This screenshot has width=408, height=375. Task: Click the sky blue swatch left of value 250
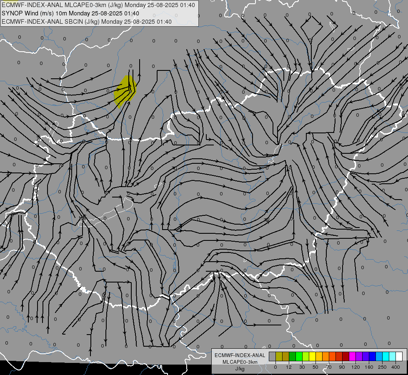tap(379, 356)
